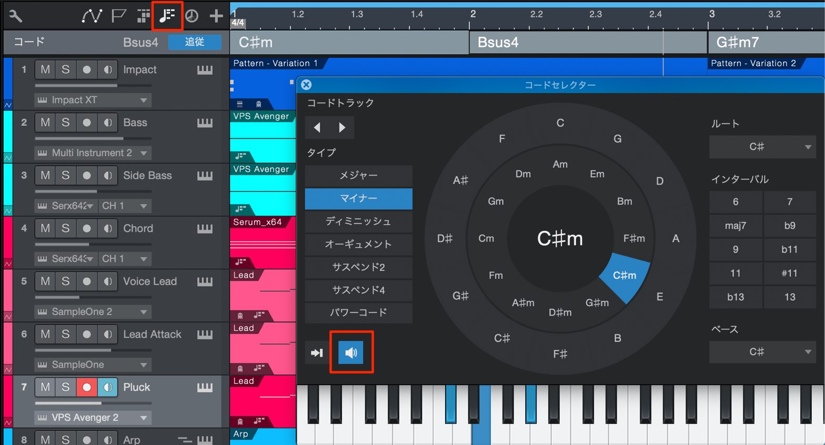
Task: Add the b13 interval
Action: tap(736, 297)
